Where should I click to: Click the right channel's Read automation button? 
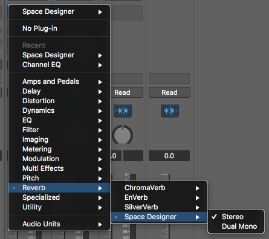169,92
